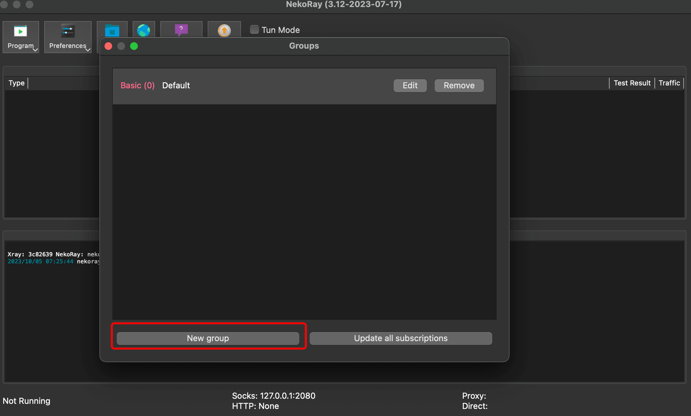Click the globe toolbar icon

click(x=144, y=30)
